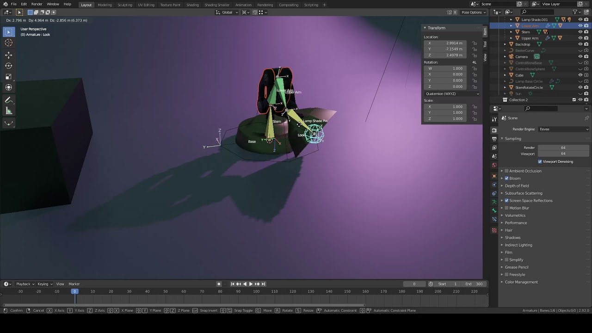Viewport: 592px width, 333px height.
Task: Open the Tool properties tab icon
Action: coord(494,119)
